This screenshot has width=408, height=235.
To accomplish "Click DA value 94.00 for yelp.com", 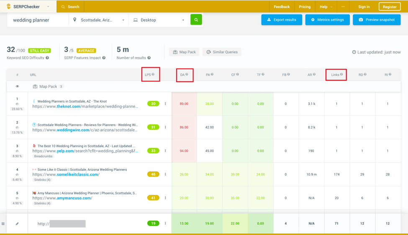I will (184, 151).
